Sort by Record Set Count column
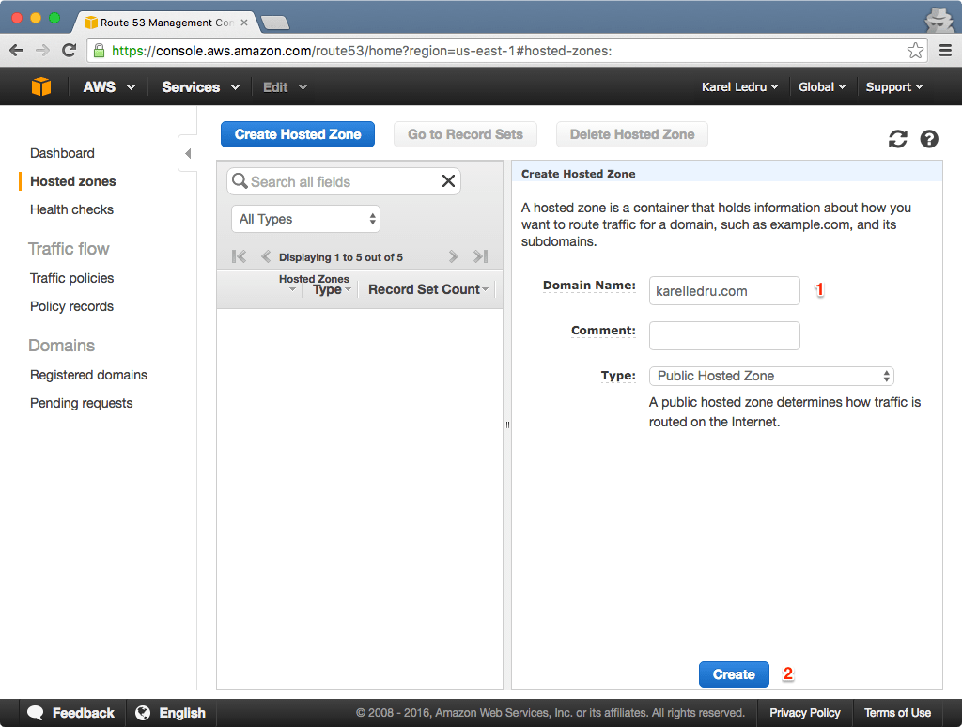 click(427, 289)
